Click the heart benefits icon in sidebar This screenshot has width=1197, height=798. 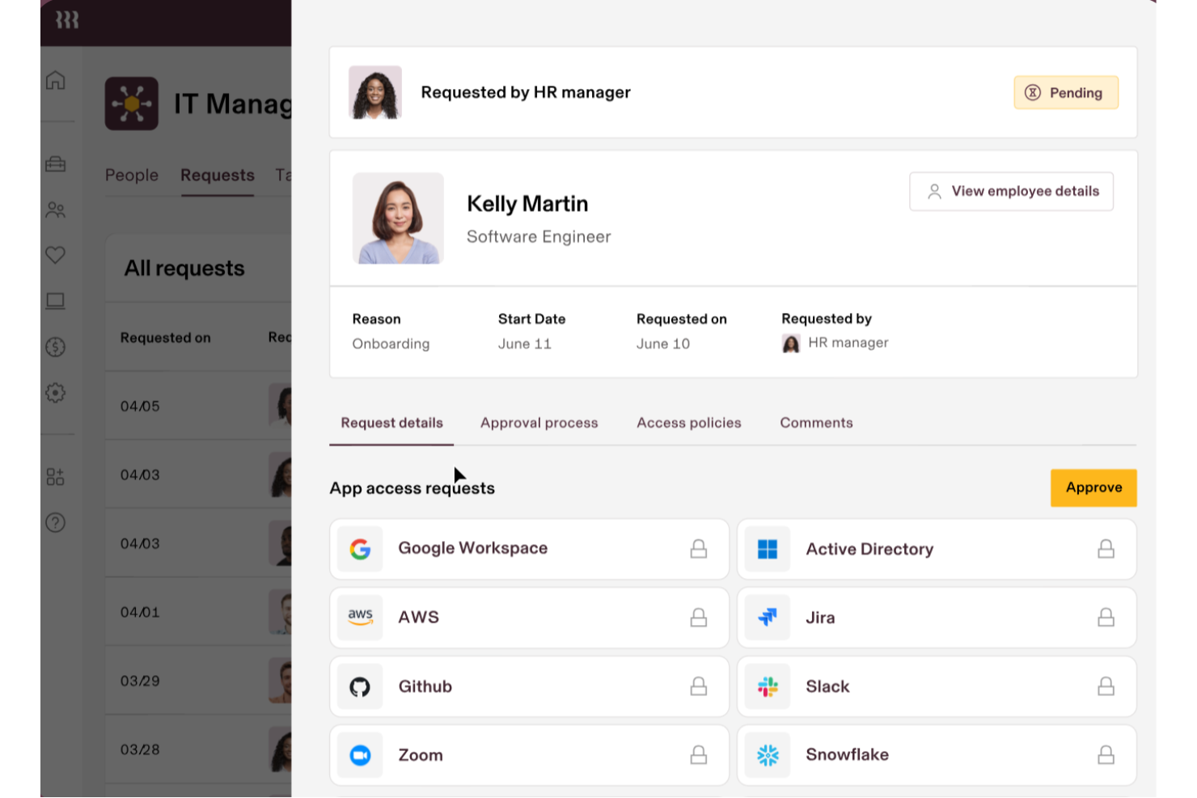point(56,255)
